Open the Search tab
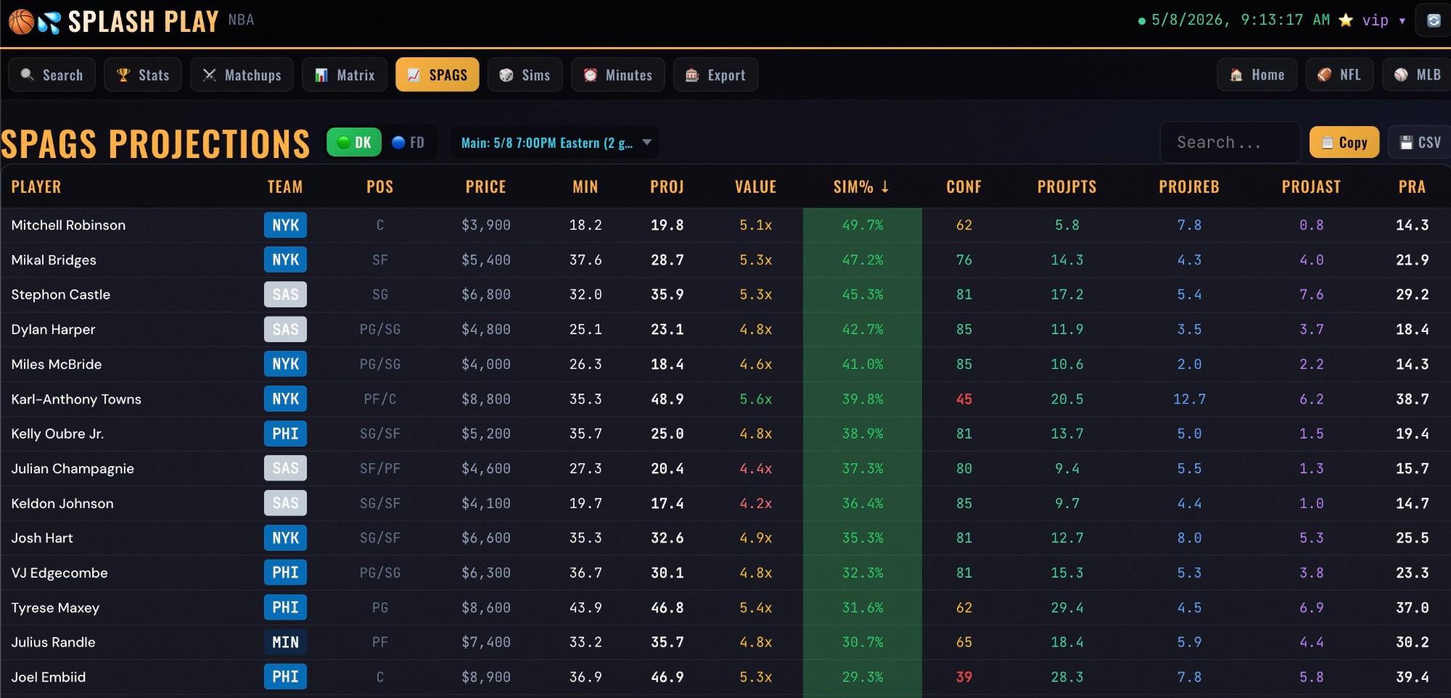 [52, 75]
